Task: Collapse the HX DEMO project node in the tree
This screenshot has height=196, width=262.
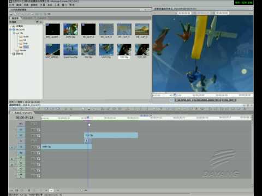Action: pos(10,29)
